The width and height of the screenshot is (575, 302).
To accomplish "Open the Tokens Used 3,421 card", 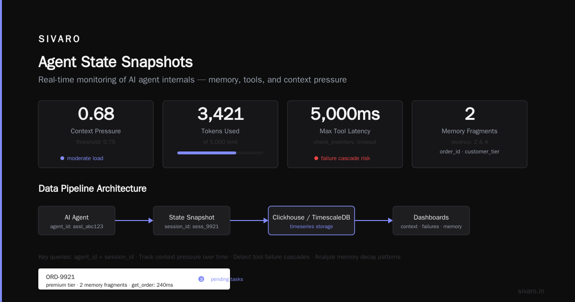I will [220, 134].
